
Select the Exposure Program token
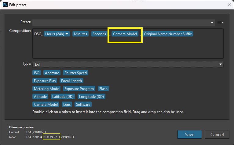pyautogui.click(x=79, y=89)
